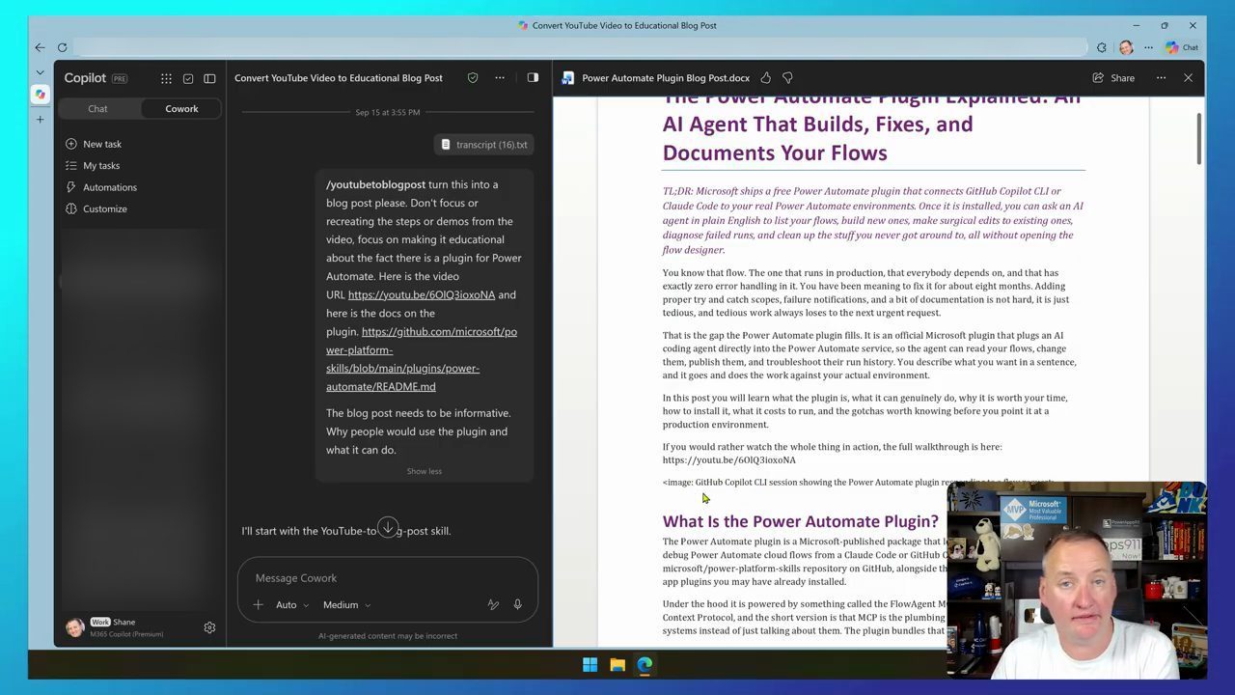1235x695 pixels.
Task: Share the Power Automate blog post document
Action: tap(1113, 78)
